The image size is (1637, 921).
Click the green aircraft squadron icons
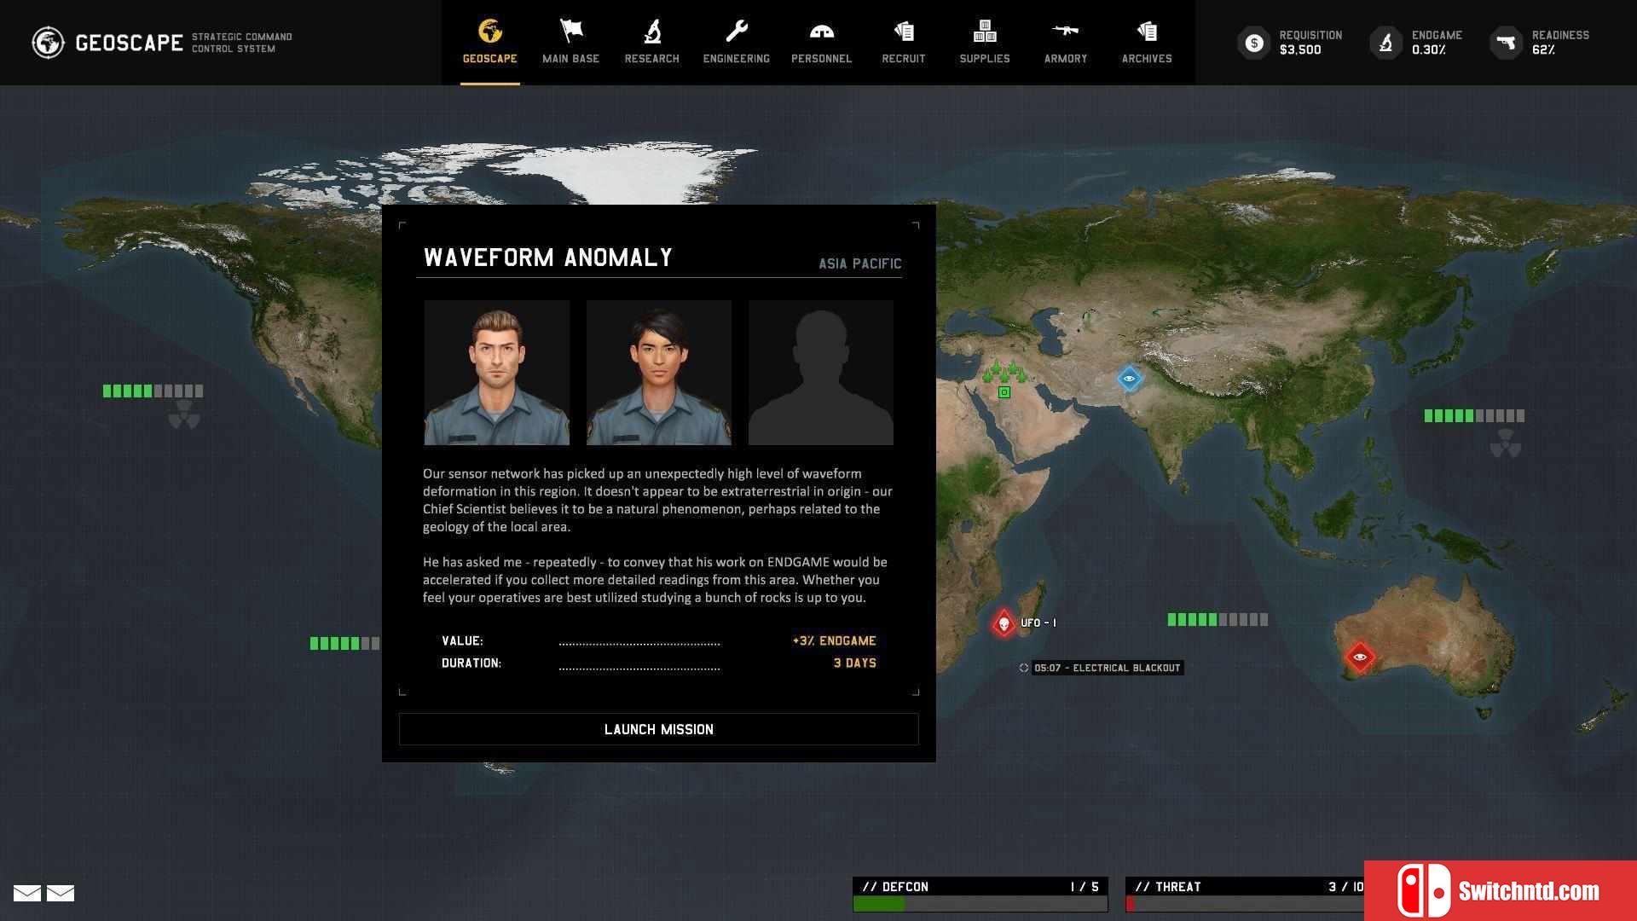click(x=1004, y=372)
